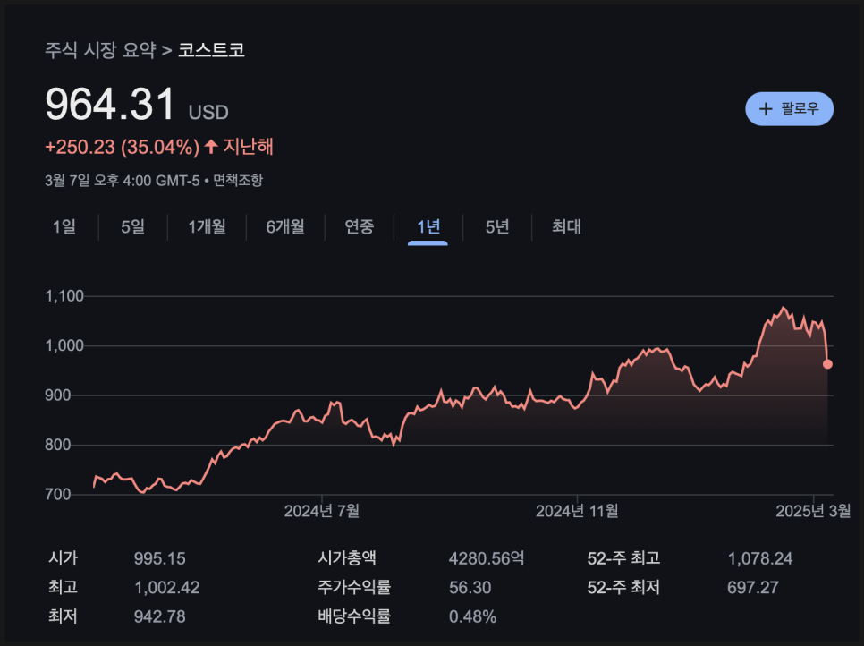Click the USD currency label
864x646 pixels.
(x=208, y=113)
